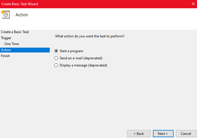Screen dimensions: 197x138
Task: Click the 'Start a program' label text
Action: [x=71, y=51]
